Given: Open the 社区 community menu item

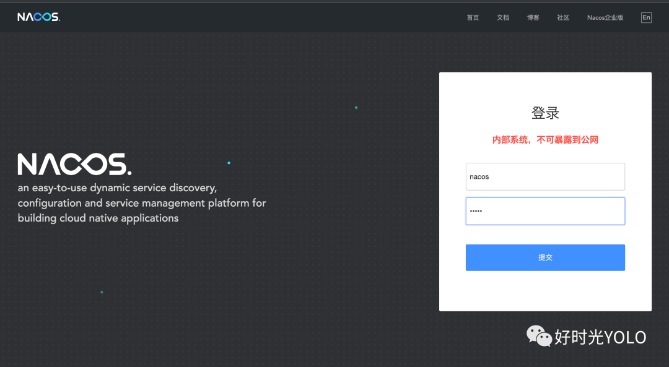Looking at the screenshot, I should [563, 17].
